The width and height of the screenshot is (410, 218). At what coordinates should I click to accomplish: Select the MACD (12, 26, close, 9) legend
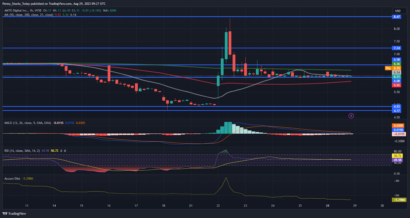[x=28, y=123]
